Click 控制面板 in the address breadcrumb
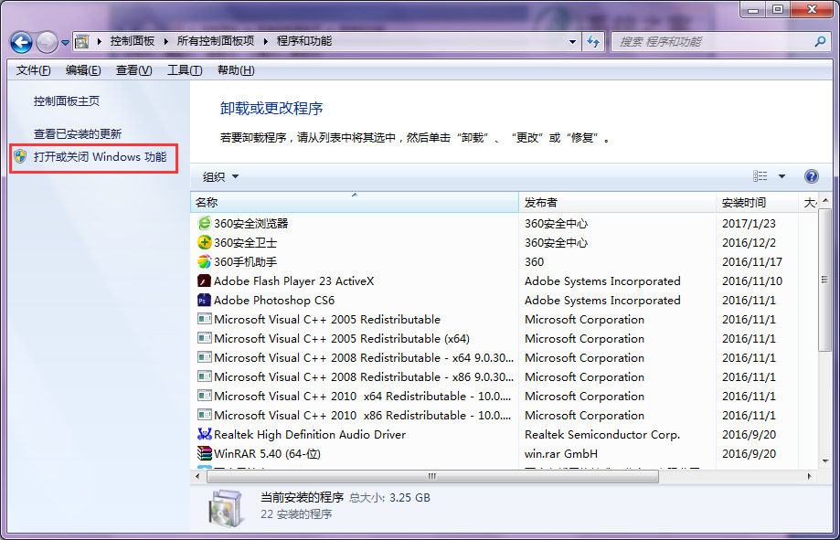This screenshot has height=540, width=840. pos(133,41)
